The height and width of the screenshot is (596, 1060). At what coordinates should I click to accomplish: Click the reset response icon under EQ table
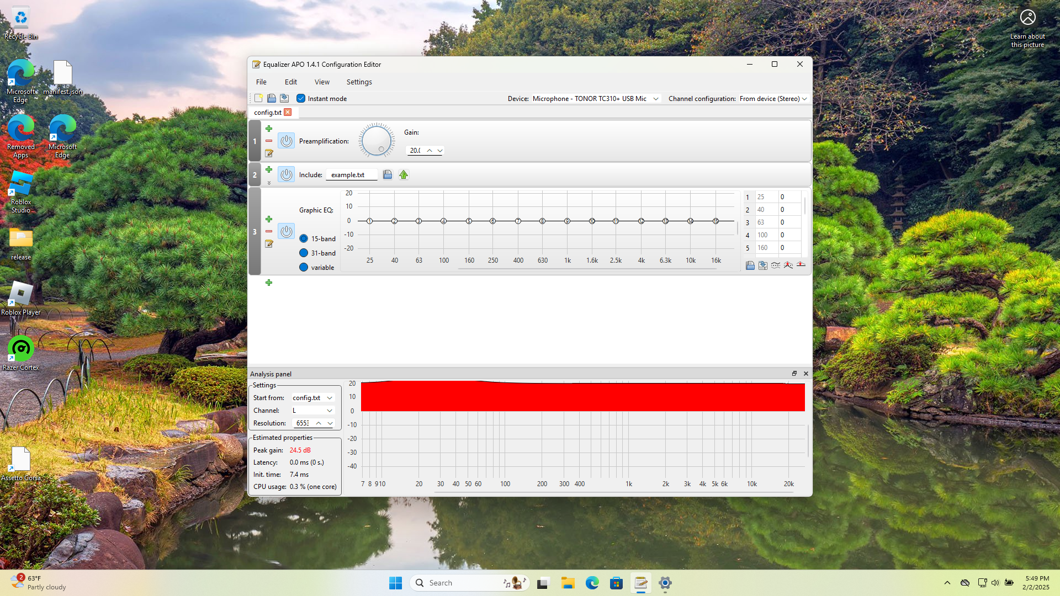[801, 265]
